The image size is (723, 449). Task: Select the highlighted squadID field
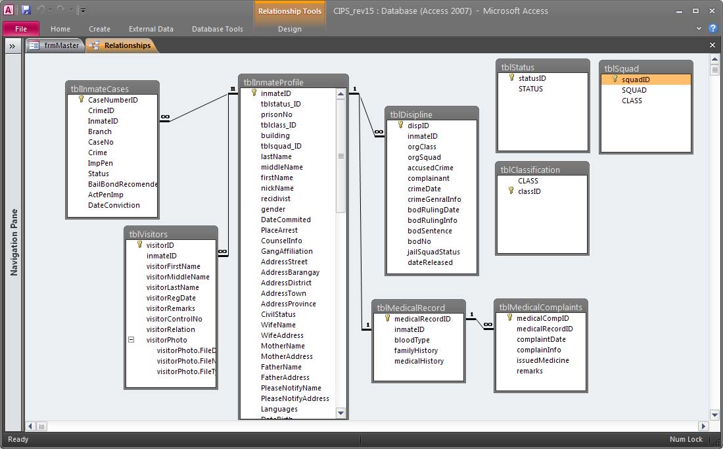coord(646,80)
